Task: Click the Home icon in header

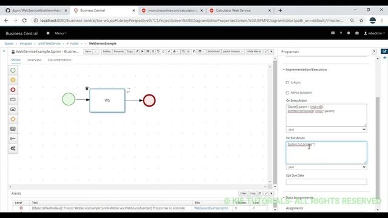Action: coord(48,33)
